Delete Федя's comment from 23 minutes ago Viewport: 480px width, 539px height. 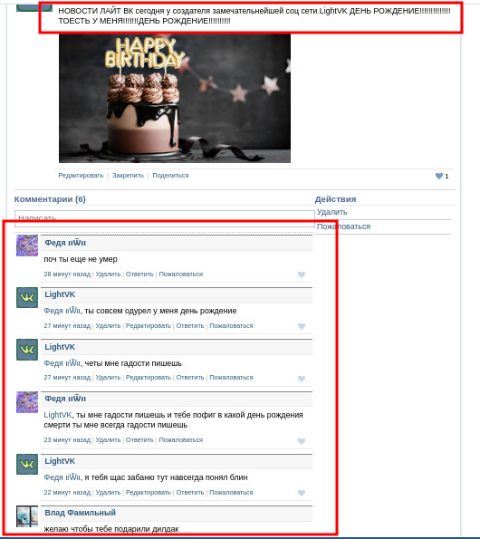click(x=108, y=439)
